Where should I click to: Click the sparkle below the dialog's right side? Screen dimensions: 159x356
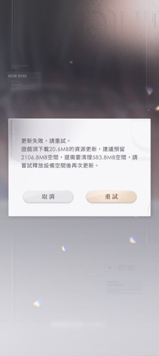(x=133, y=240)
